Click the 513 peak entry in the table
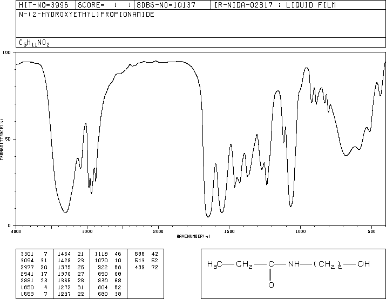Image resolution: width=386 pixels, height=299 pixels. pyautogui.click(x=146, y=261)
